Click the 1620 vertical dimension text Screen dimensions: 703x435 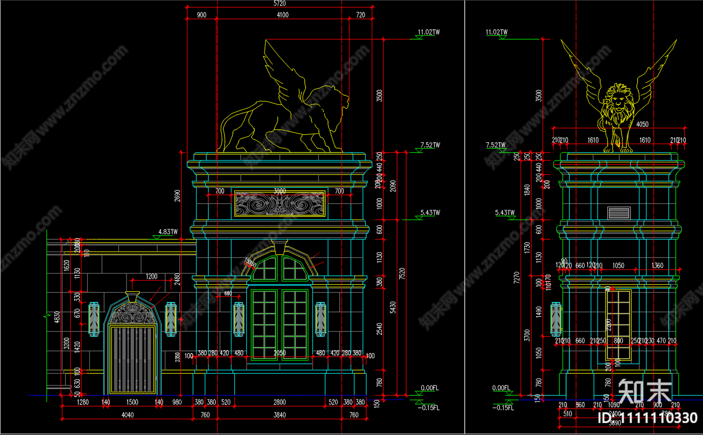[66, 266]
